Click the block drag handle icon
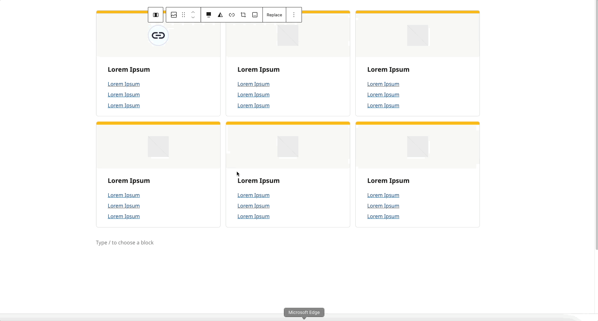 (x=183, y=15)
